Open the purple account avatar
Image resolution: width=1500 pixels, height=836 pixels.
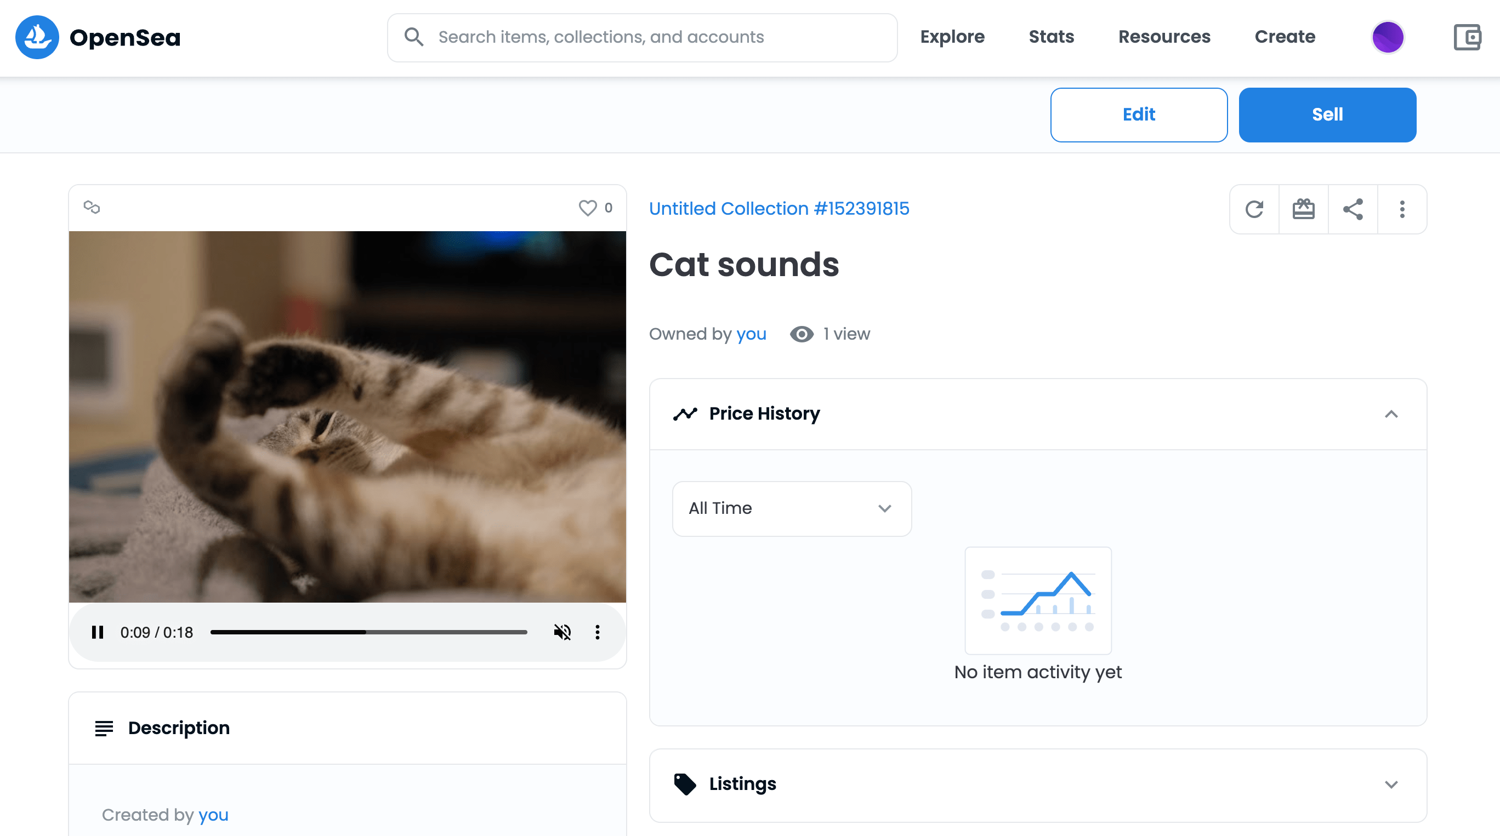pyautogui.click(x=1388, y=37)
